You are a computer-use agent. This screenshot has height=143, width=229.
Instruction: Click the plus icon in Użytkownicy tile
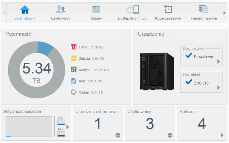170,135
